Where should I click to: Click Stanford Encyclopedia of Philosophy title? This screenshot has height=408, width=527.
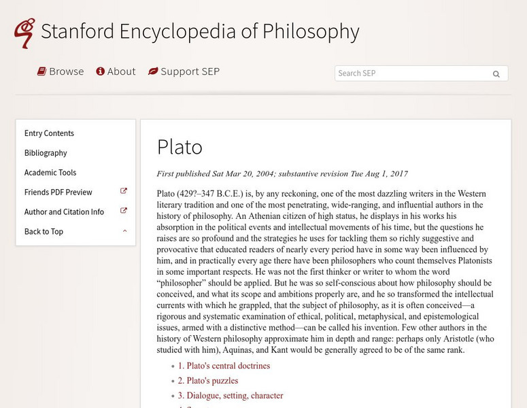[x=200, y=31]
